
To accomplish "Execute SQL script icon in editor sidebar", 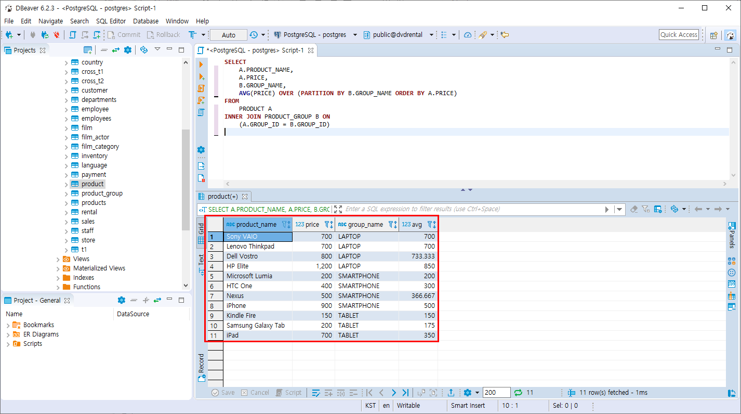I will point(201,88).
